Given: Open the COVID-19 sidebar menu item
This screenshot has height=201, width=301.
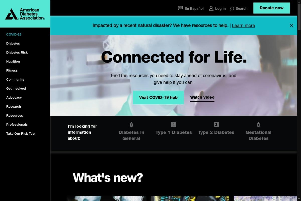Looking at the screenshot, I should [14, 34].
